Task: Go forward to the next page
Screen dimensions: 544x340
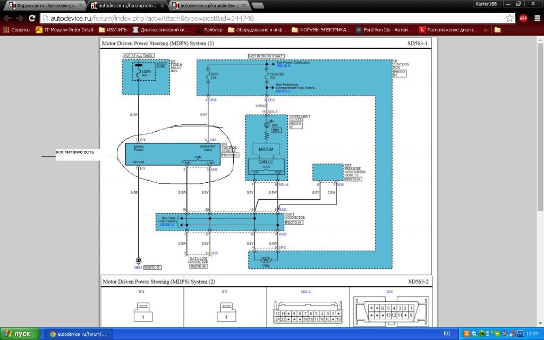Action: (x=20, y=18)
